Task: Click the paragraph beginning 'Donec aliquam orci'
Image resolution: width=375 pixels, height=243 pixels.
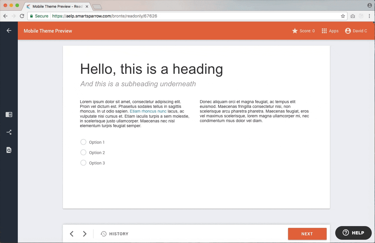Action: pyautogui.click(x=255, y=111)
